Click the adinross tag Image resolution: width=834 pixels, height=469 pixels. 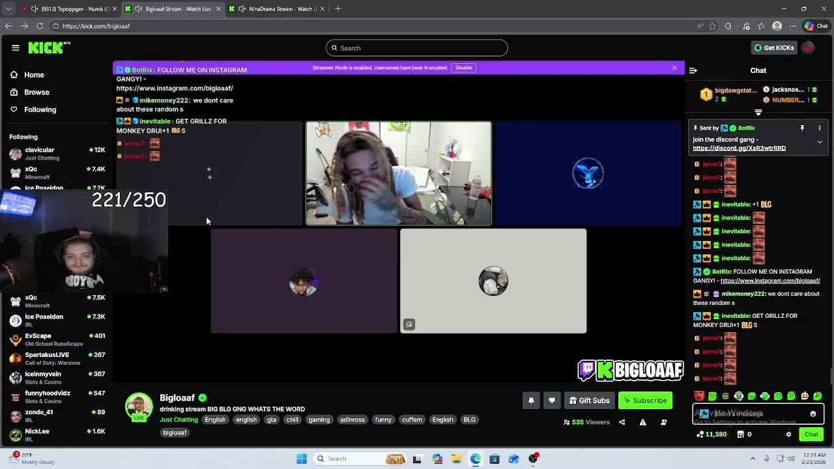pos(352,419)
